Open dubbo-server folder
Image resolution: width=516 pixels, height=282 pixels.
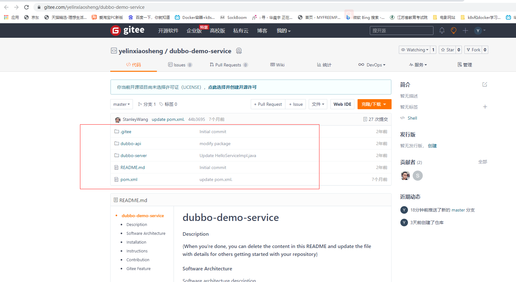pyautogui.click(x=134, y=155)
